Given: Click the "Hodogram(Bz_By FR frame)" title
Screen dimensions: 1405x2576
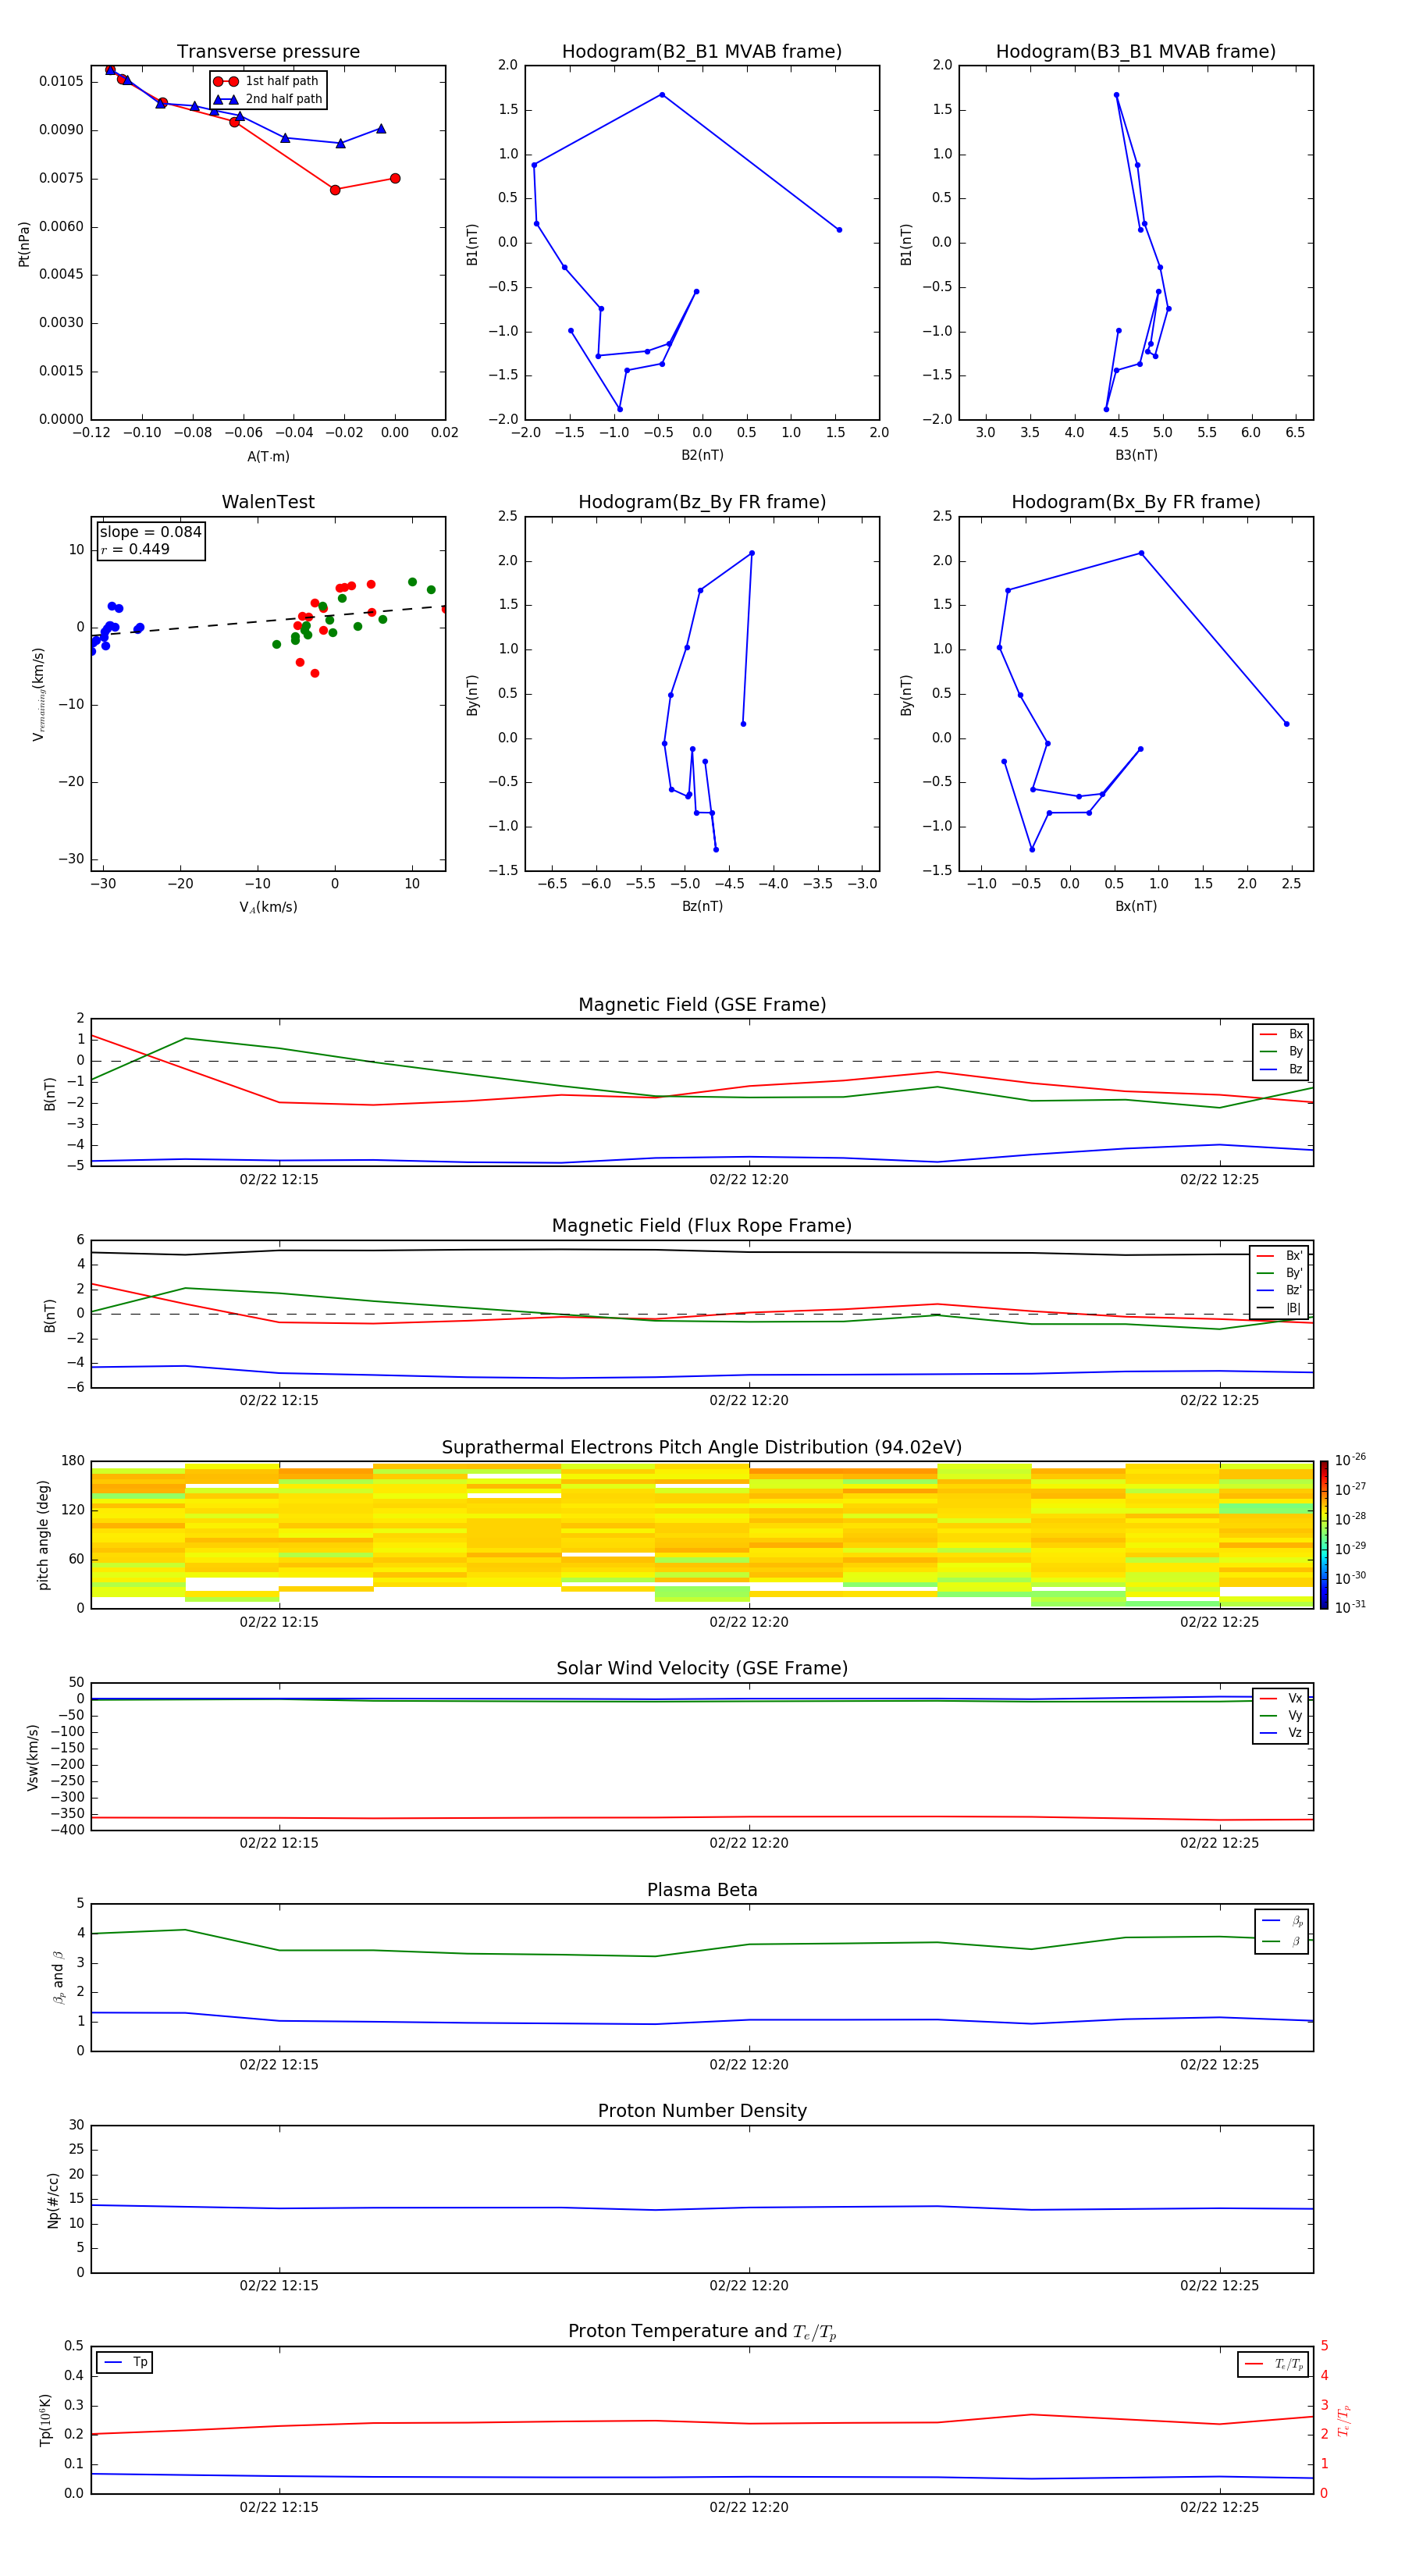Looking at the screenshot, I should point(702,502).
